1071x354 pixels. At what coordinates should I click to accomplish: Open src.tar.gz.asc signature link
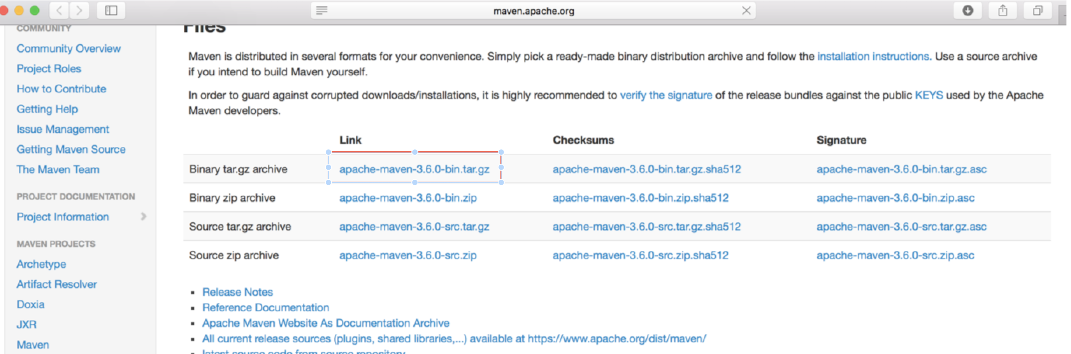[902, 227]
